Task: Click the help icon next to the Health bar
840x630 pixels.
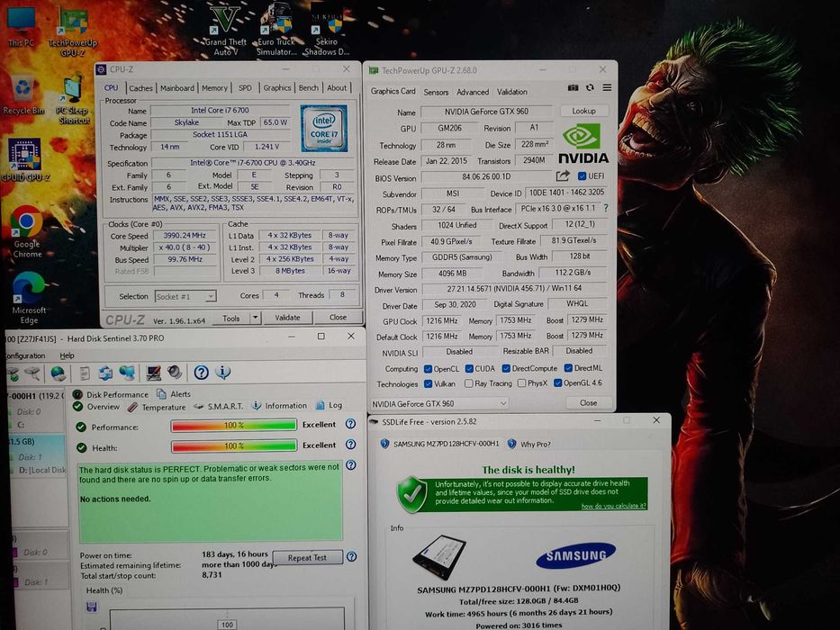Action: pos(350,445)
